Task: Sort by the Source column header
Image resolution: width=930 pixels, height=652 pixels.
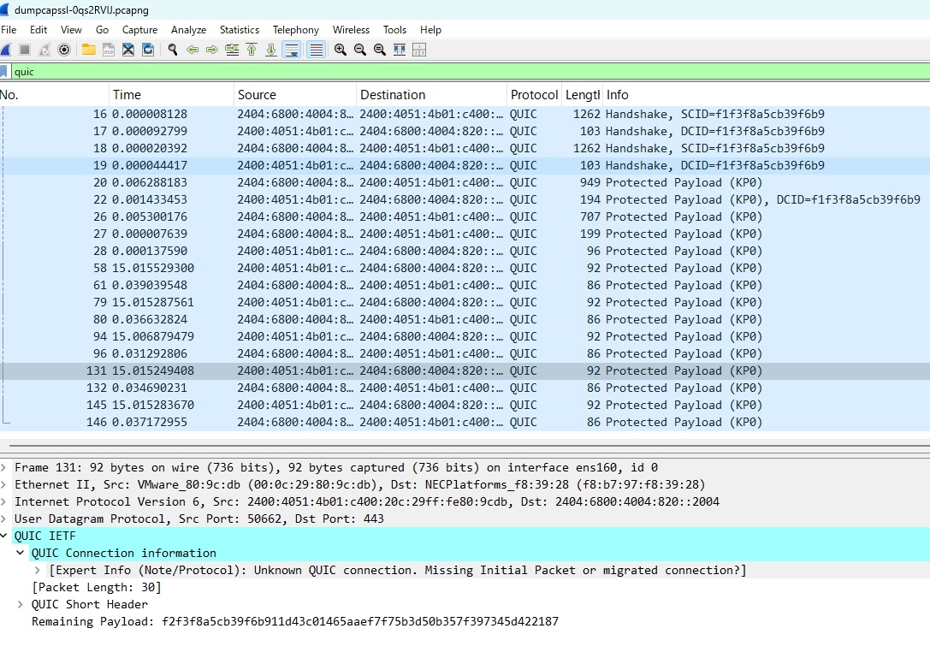Action: (x=295, y=95)
